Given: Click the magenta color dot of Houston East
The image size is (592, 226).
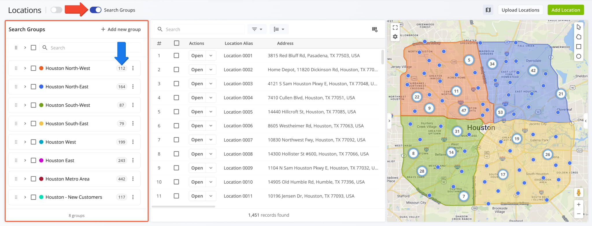Looking at the screenshot, I should pyautogui.click(x=41, y=161).
